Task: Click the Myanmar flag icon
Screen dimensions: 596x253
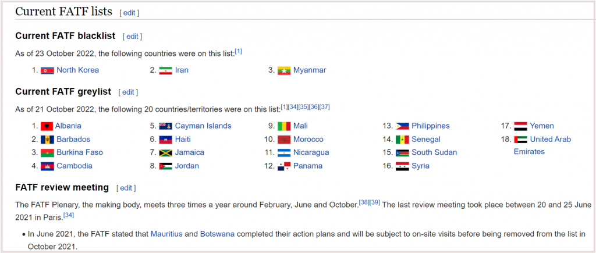Action: pyautogui.click(x=284, y=70)
